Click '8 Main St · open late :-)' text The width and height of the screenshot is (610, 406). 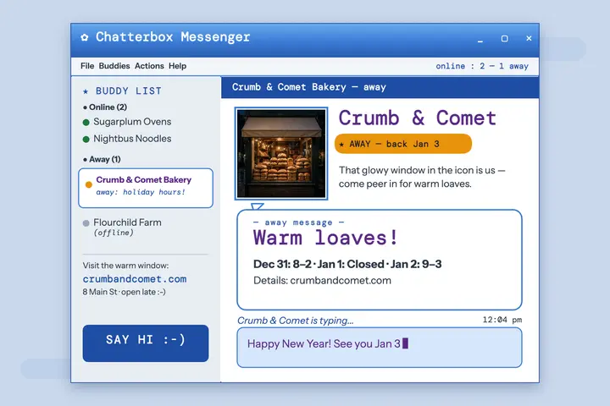pos(124,292)
